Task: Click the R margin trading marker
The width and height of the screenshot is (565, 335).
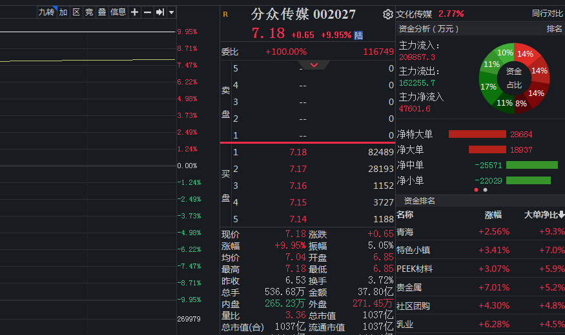Action: [x=225, y=14]
